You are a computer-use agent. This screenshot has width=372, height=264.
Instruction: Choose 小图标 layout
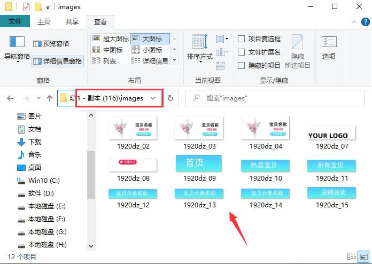coord(147,50)
